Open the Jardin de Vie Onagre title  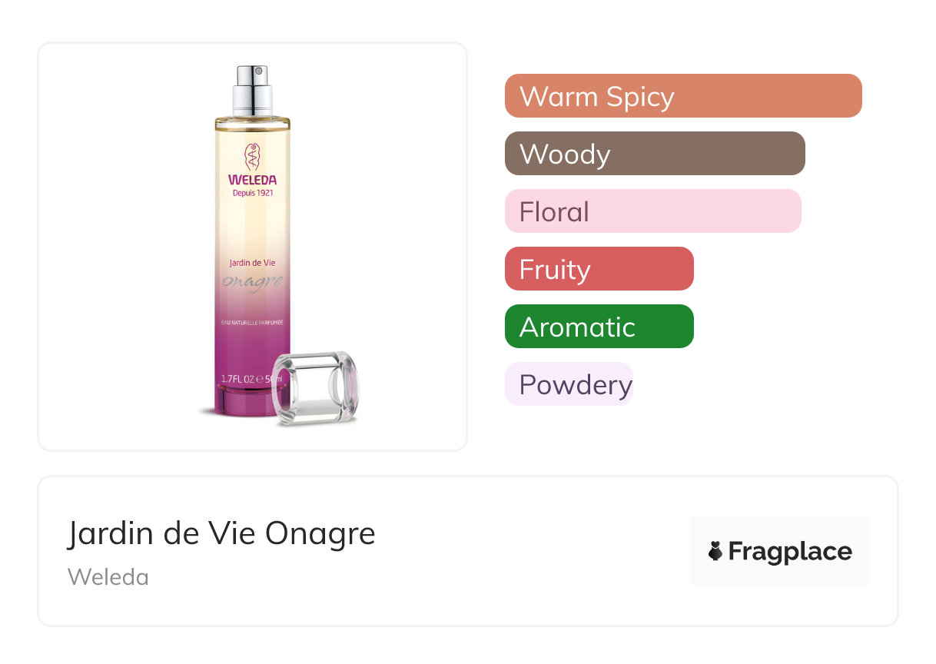click(221, 533)
